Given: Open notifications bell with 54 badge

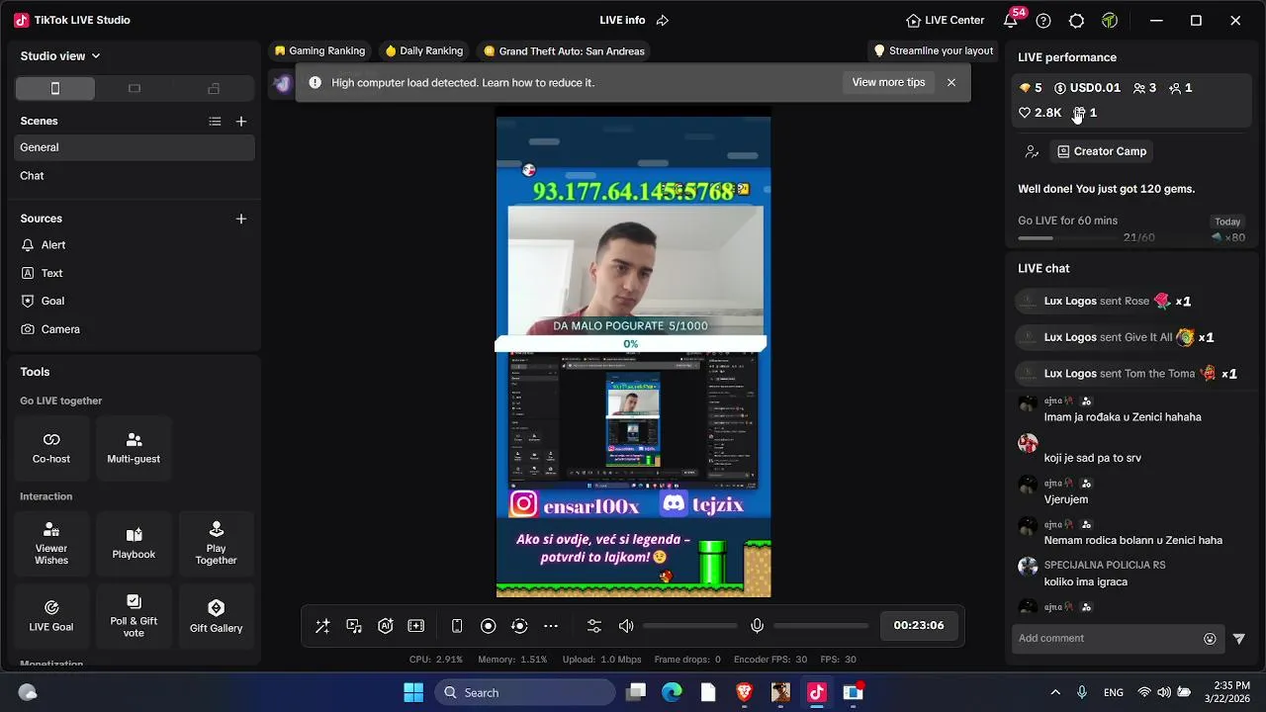Looking at the screenshot, I should [x=1010, y=20].
